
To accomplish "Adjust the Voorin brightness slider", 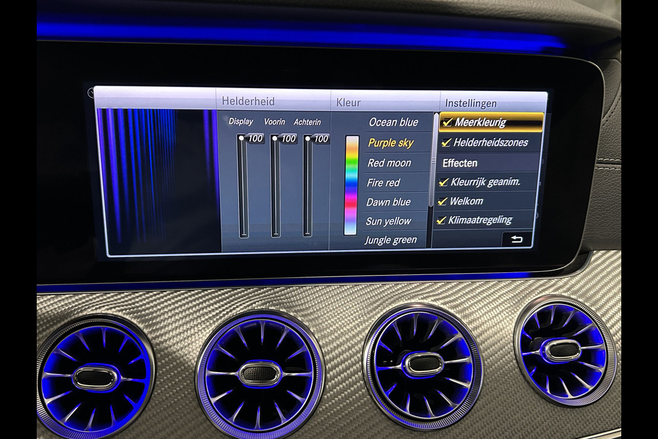I will click(x=275, y=187).
